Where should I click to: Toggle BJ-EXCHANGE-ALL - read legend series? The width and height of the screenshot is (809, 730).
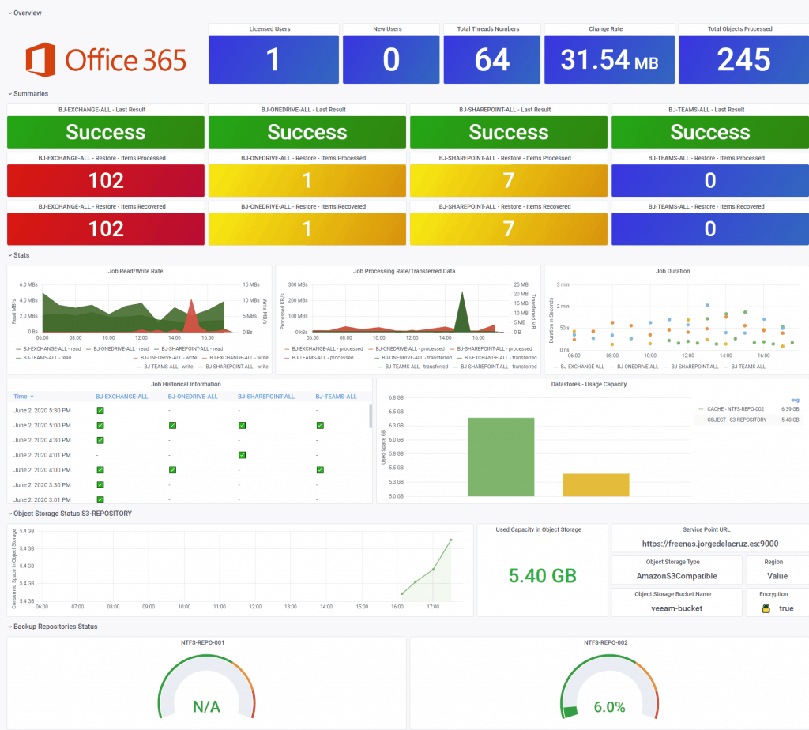pyautogui.click(x=52, y=349)
